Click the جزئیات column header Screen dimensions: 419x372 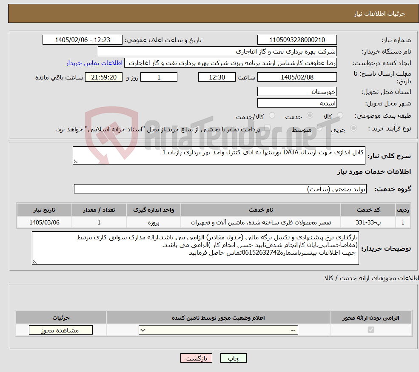61,318
